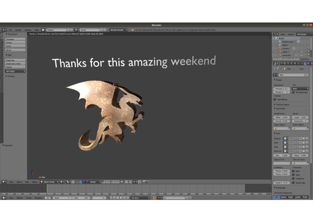Select Right horizontal alignment

(290, 197)
